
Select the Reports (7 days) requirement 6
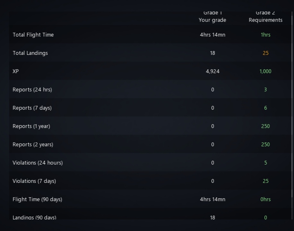265,108
